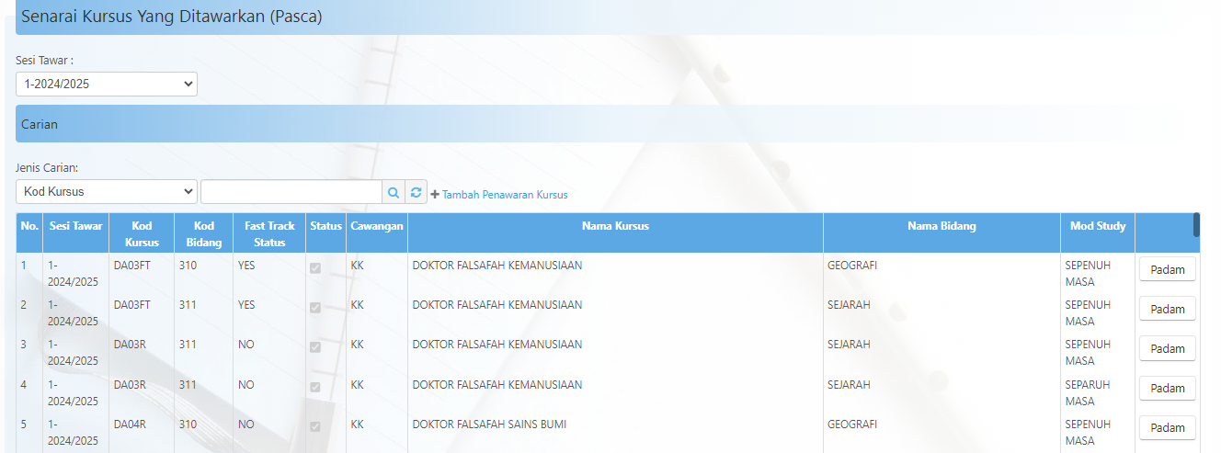Toggle Status checkbox in row 5
The image size is (1221, 453).
tap(315, 427)
